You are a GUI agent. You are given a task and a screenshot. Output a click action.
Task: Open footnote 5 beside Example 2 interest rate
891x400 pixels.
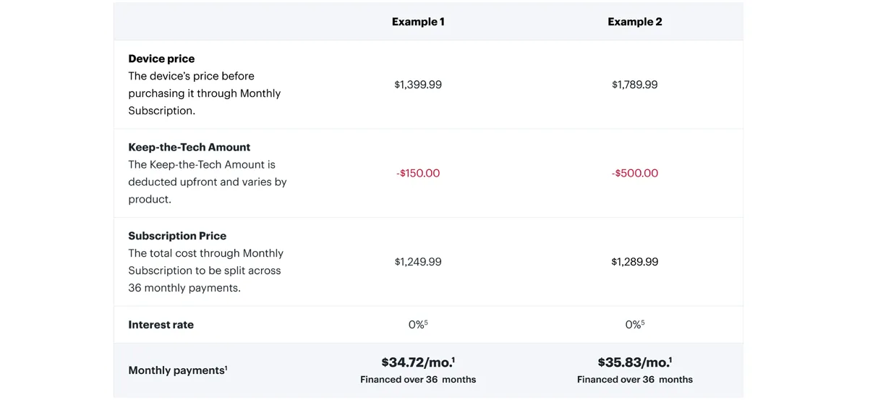pos(643,323)
